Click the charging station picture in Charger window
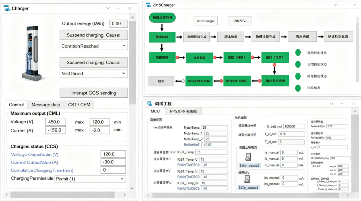This screenshot has width=361, height=201. (x=35, y=53)
